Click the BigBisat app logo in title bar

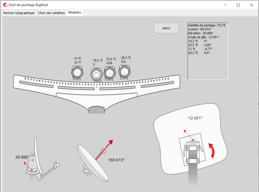pos(5,5)
